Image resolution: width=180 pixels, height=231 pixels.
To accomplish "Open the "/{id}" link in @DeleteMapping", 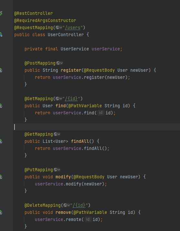I will pos(79,205).
